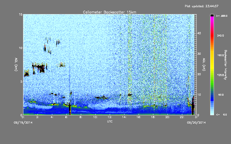231x144 pixels.
Task: Click the "10" tick on the kft axis
Action: 199,95
